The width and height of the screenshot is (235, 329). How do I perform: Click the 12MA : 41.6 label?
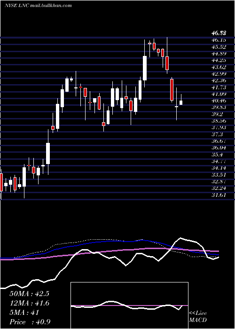coord(29,303)
